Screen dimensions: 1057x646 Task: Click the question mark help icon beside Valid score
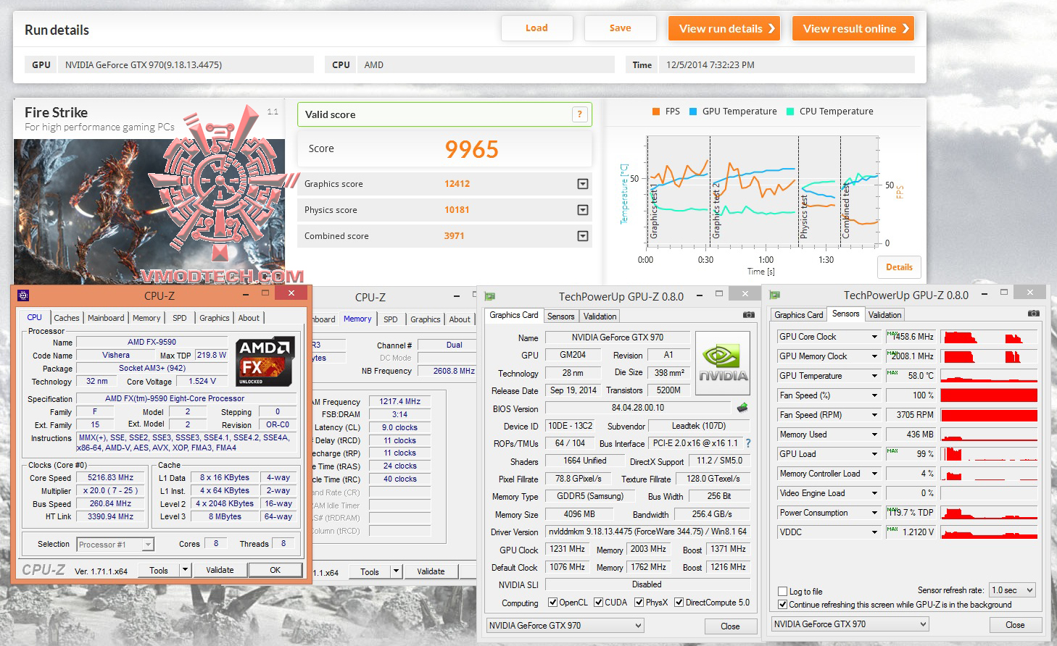click(x=579, y=114)
